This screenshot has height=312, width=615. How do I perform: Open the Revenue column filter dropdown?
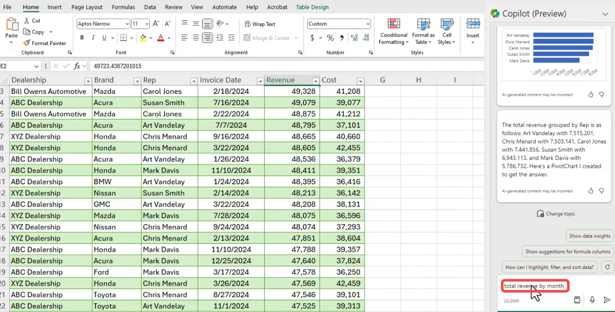coord(316,81)
